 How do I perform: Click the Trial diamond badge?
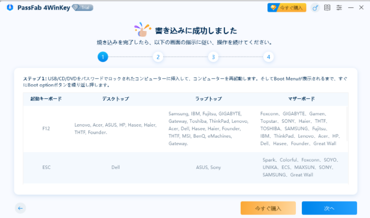pos(83,7)
